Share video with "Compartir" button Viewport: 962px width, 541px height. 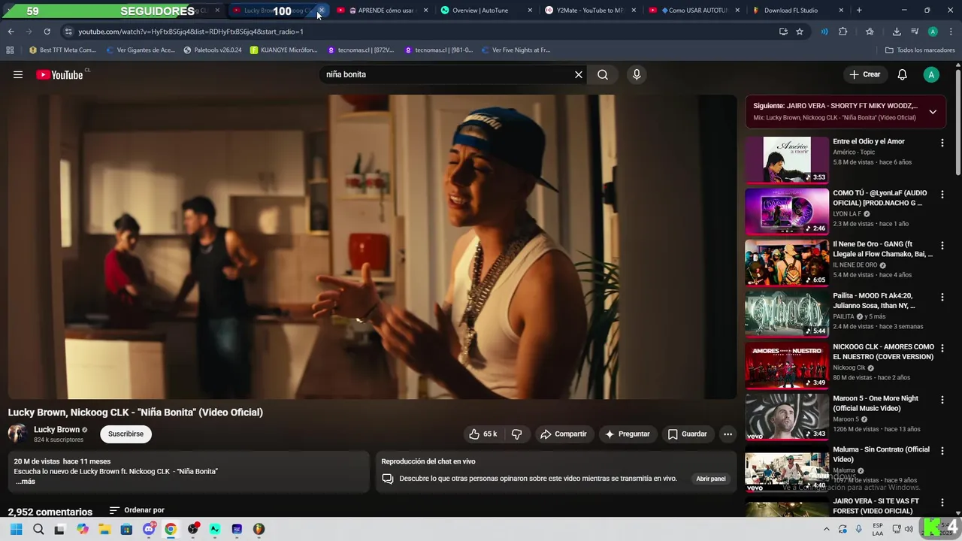(x=564, y=434)
